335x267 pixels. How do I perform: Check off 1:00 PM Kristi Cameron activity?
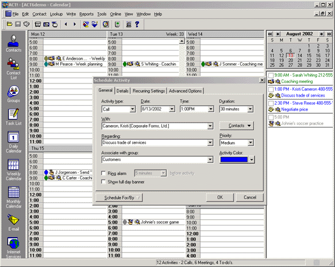[x=271, y=89]
